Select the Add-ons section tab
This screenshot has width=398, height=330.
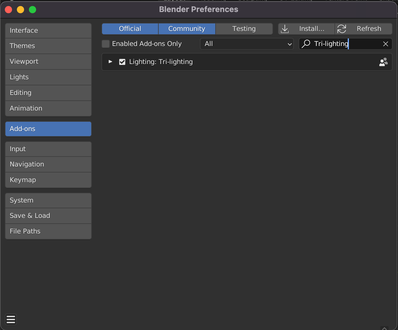pyautogui.click(x=48, y=129)
